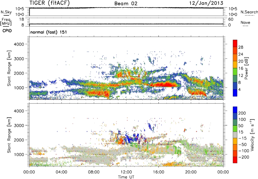Screen dimensions: 258x179
Task: Click the 60 value on Nave axis
Action: (x=231, y=19)
